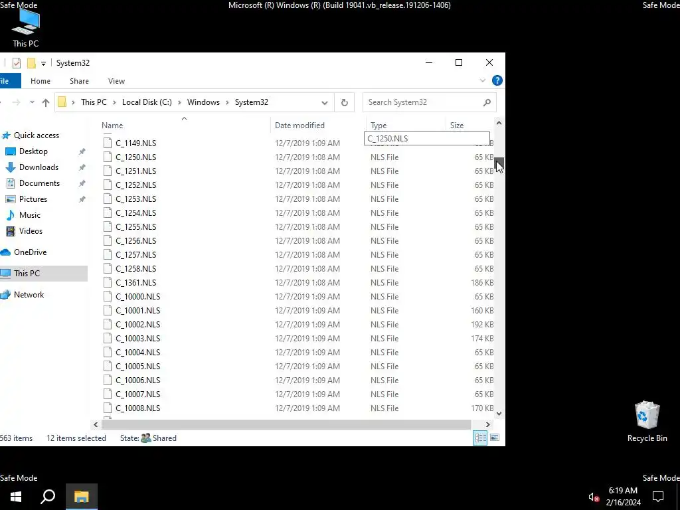This screenshot has height=510, width=680.
Task: Switch to Details view layout icon
Action: pos(480,438)
